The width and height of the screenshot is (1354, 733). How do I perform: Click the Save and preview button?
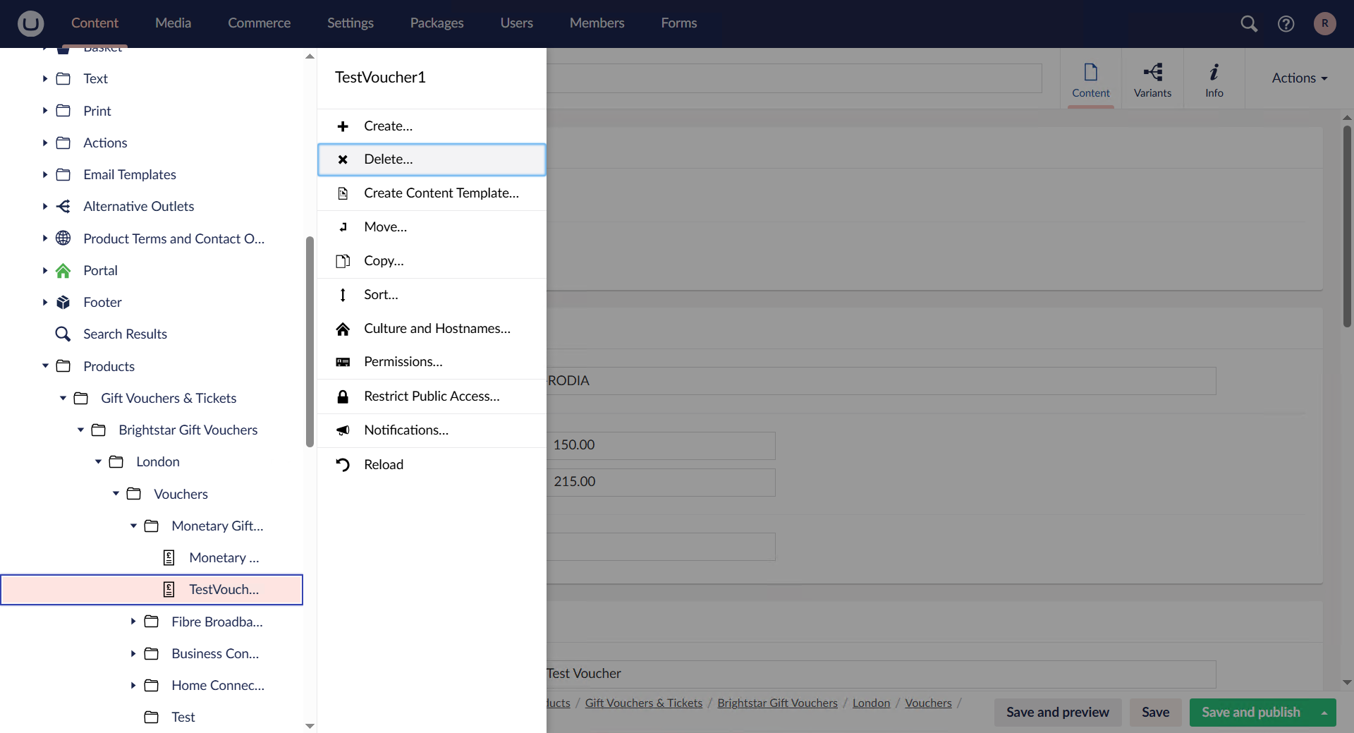[x=1057, y=713]
